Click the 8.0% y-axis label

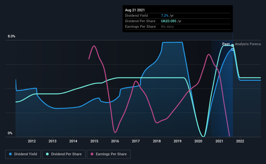coord(11,36)
